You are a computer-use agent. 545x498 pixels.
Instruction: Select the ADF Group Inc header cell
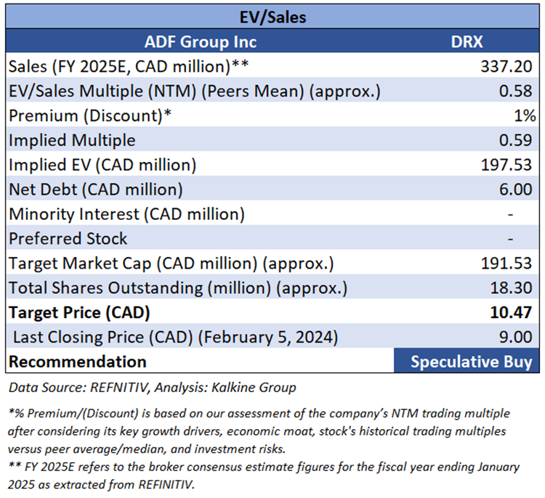198,41
